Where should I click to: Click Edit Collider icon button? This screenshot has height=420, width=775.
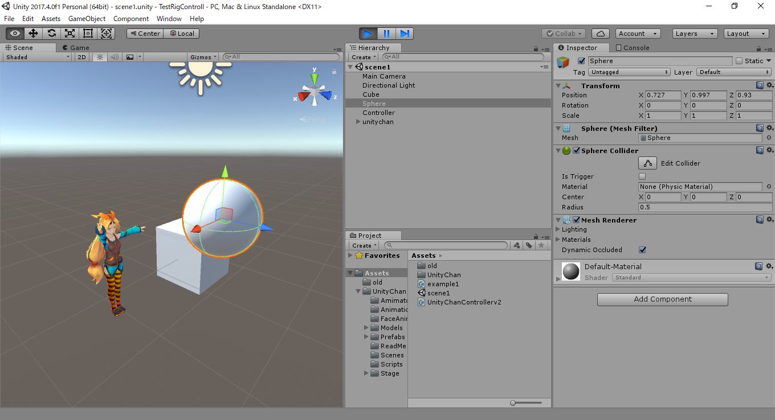click(647, 163)
